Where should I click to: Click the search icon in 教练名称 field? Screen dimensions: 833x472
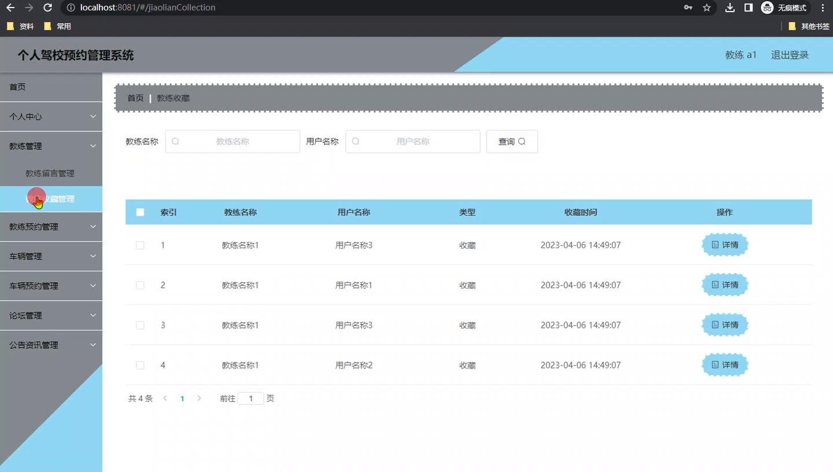175,141
